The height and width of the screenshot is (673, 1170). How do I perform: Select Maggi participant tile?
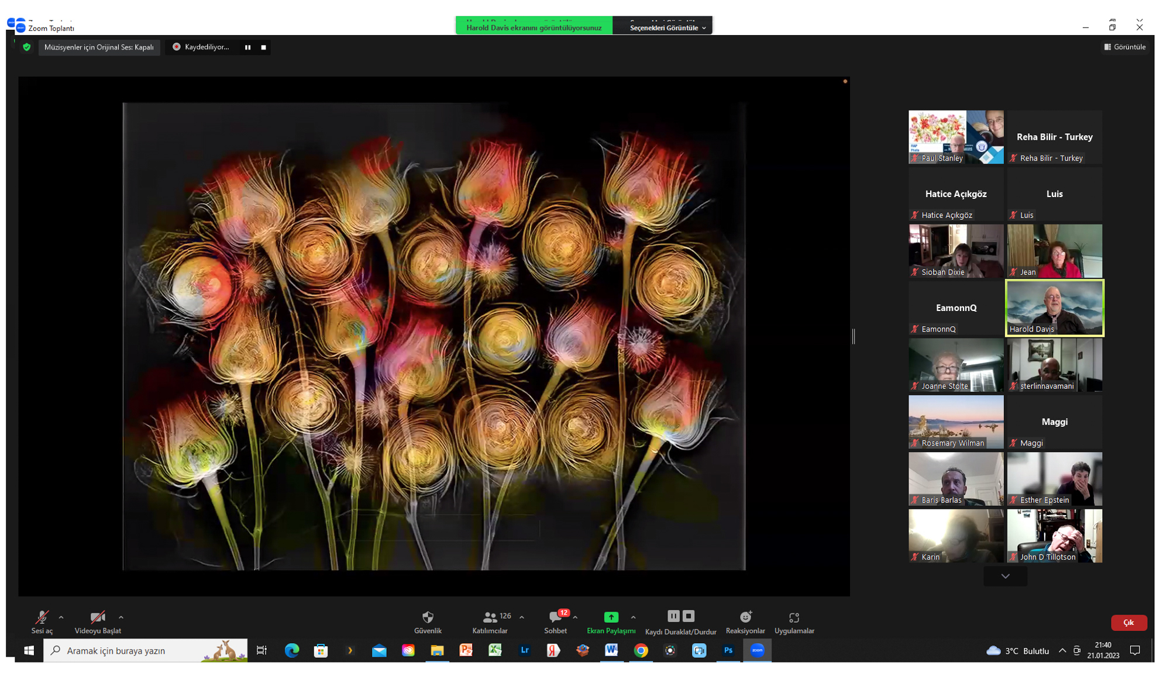pos(1054,422)
